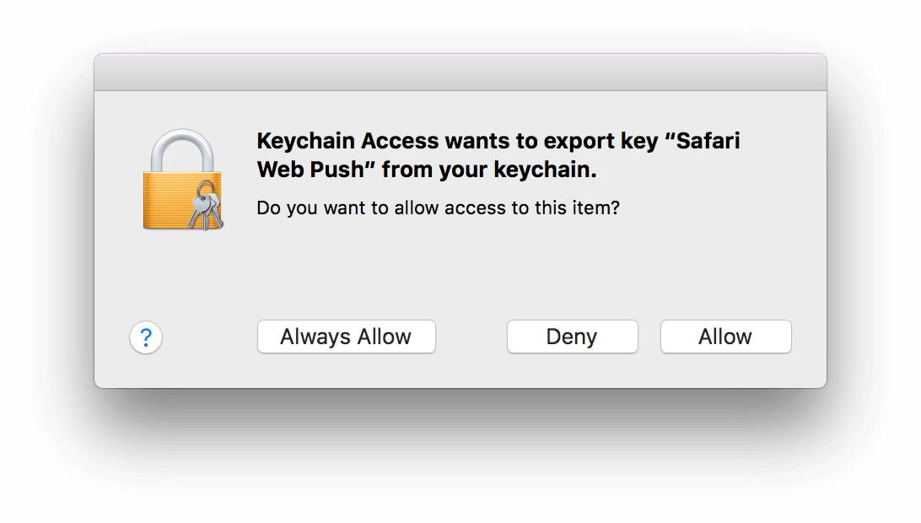Click empty dialog area between Always Allow and Deny
The image size is (921, 523).
[471, 337]
